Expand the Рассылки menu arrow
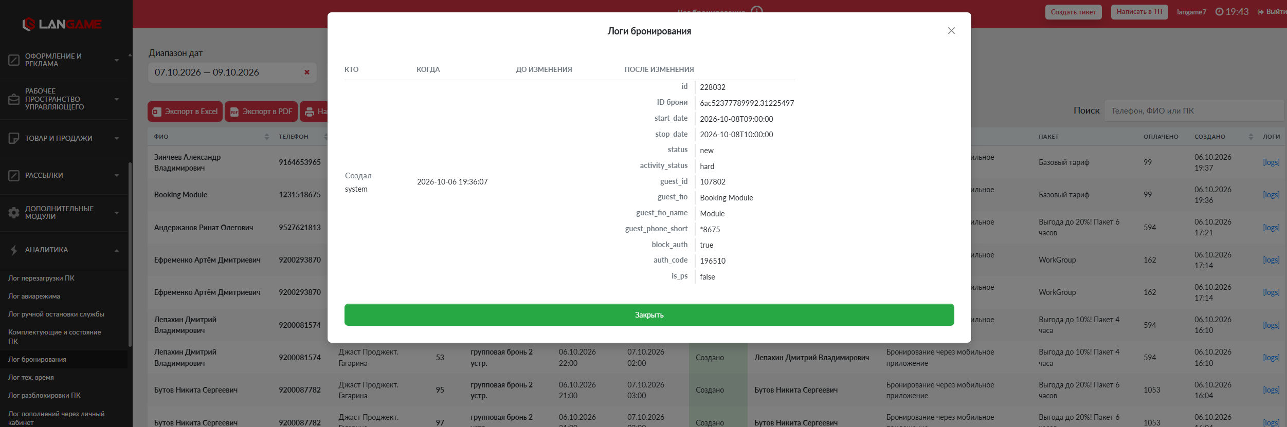The image size is (1287, 427). tap(117, 176)
